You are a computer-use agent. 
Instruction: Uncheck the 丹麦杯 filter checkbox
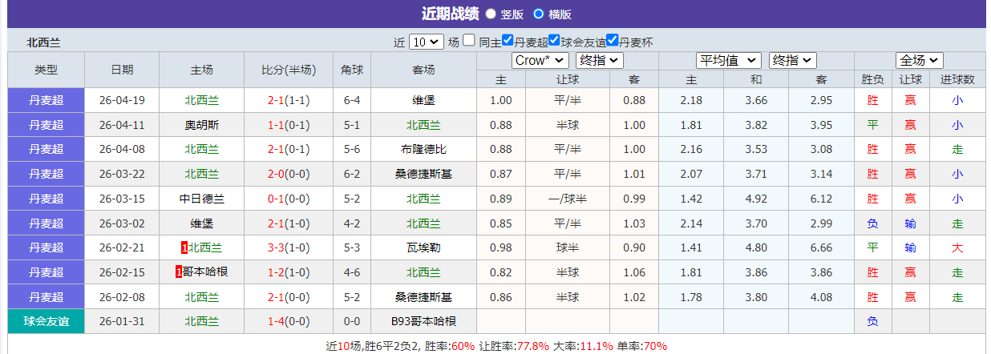click(x=613, y=40)
